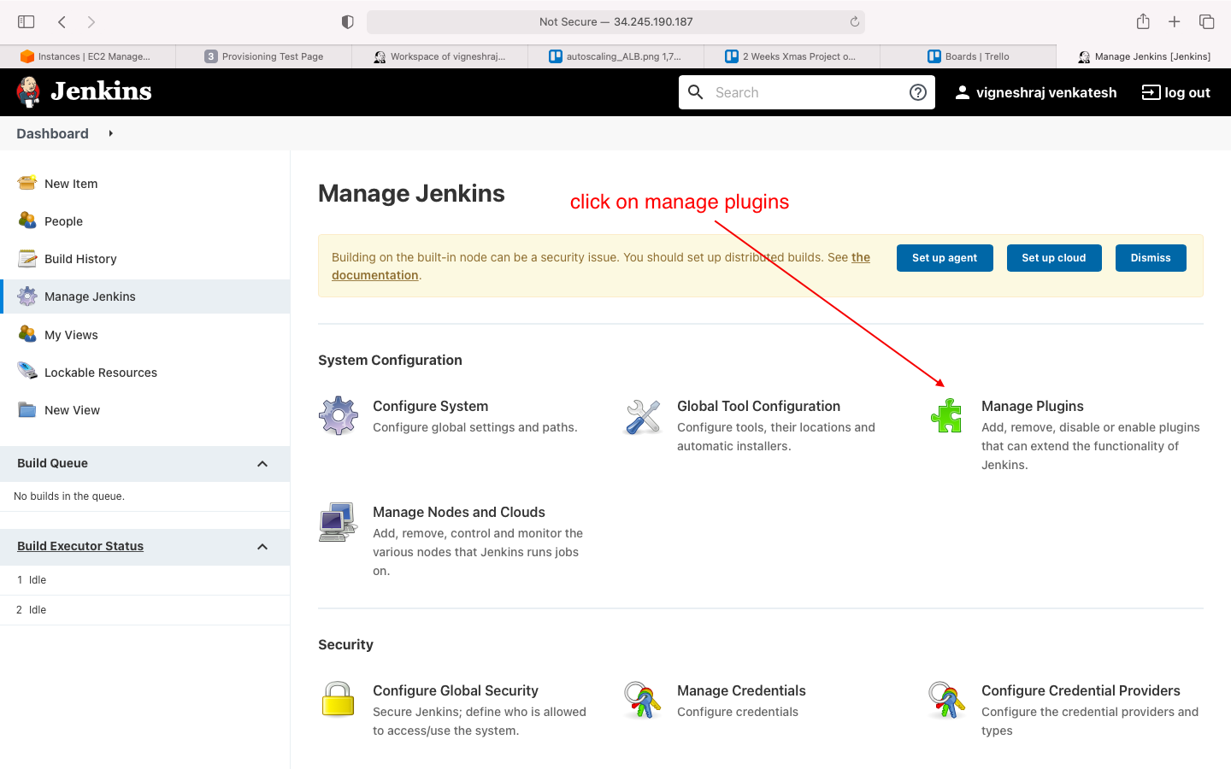Click the Jenkins wordmark text

[101, 91]
